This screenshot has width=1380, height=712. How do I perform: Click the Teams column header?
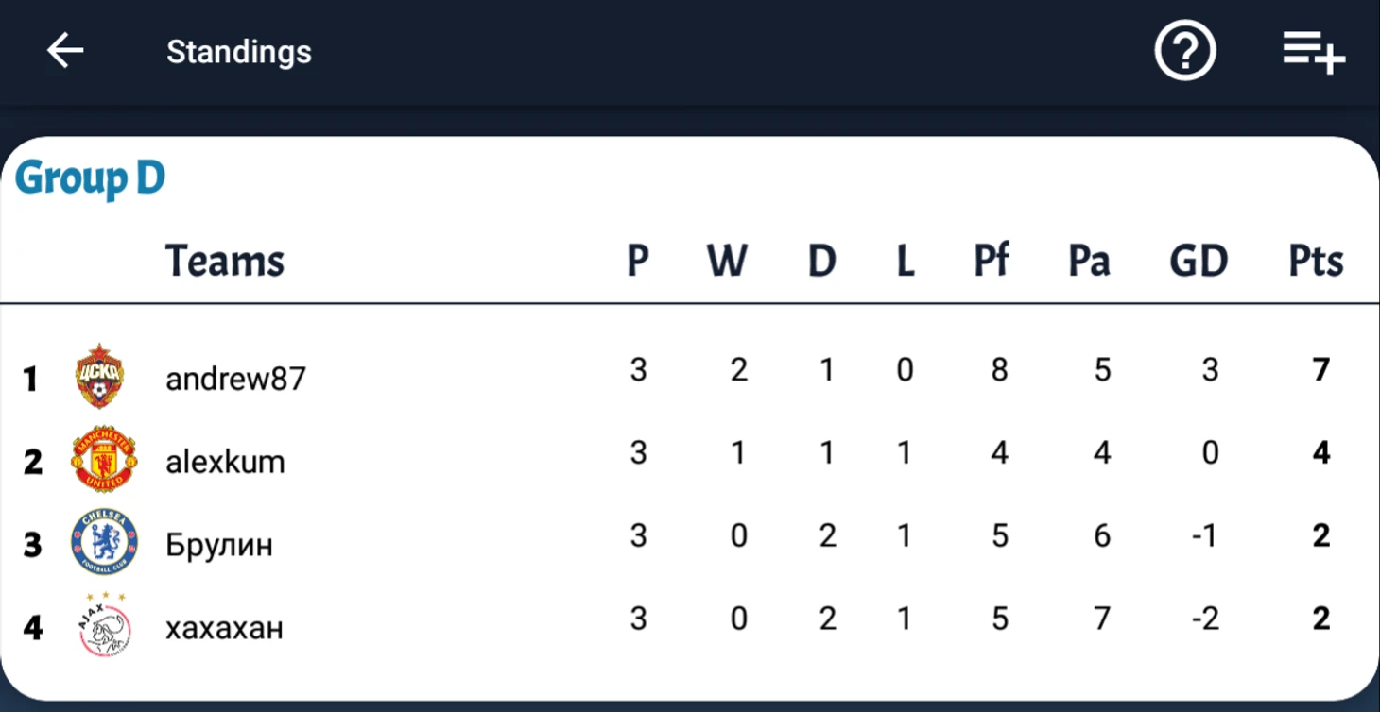(225, 260)
